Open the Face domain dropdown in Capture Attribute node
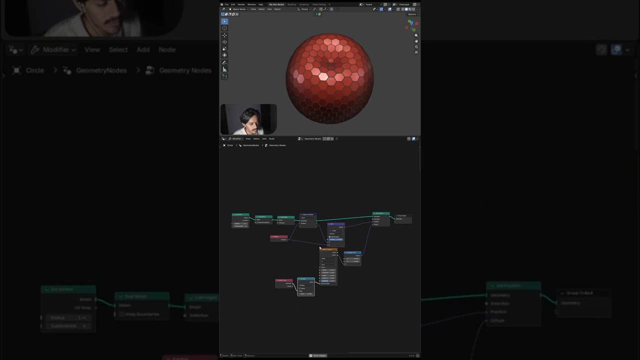Image resolution: width=640 pixels, height=360 pixels. click(307, 217)
